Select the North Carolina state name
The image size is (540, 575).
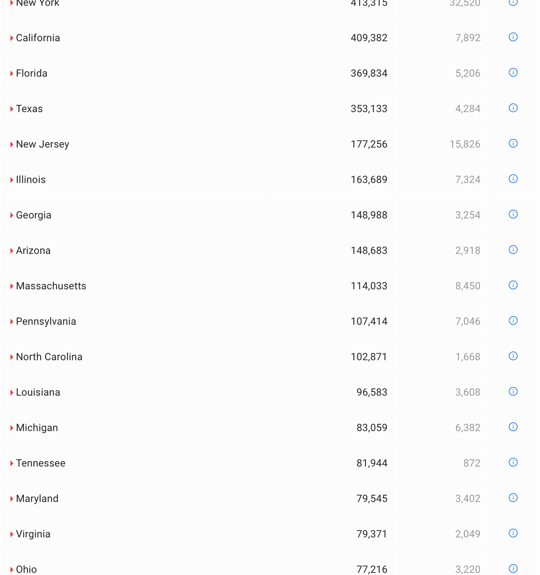pos(49,357)
